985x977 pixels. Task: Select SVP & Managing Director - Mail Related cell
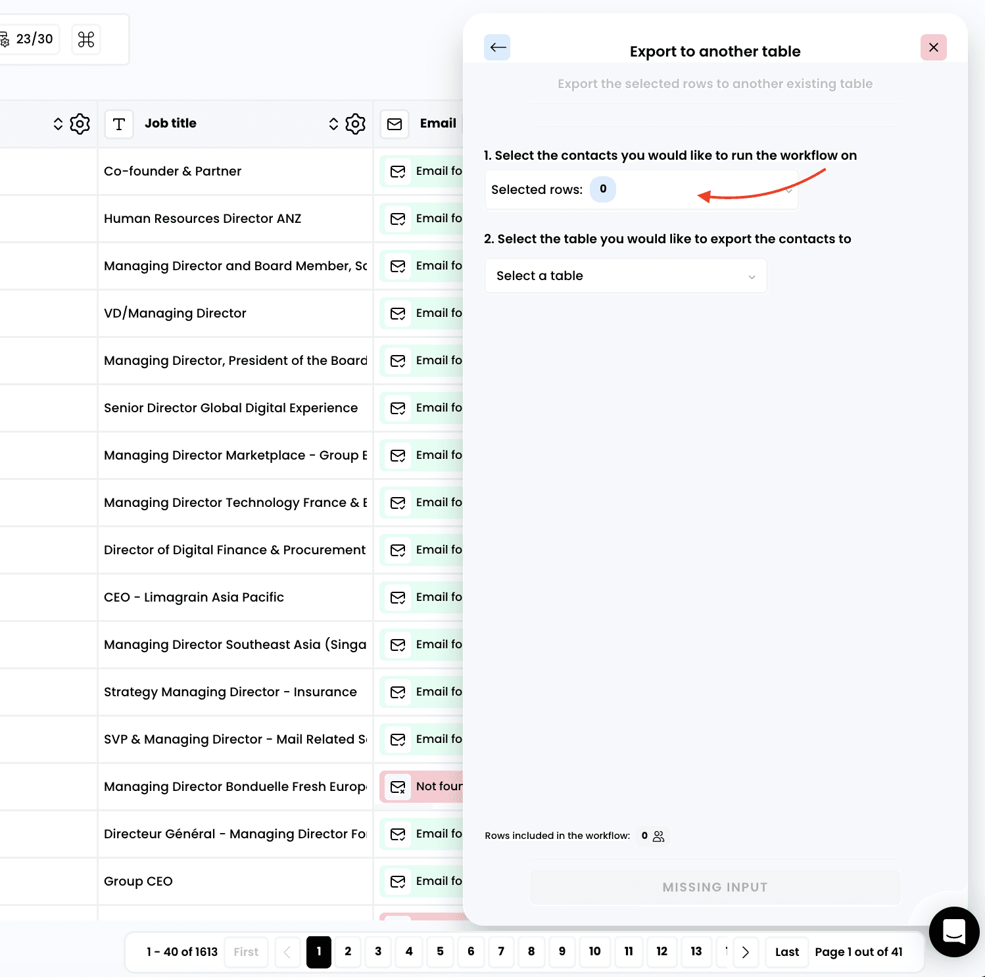click(x=235, y=739)
